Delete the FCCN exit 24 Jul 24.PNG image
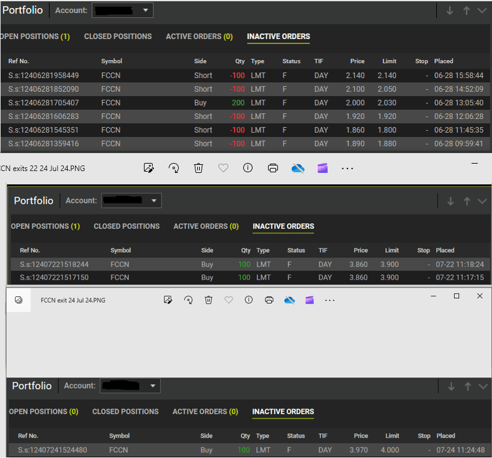Image resolution: width=492 pixels, height=458 pixels. click(208, 300)
